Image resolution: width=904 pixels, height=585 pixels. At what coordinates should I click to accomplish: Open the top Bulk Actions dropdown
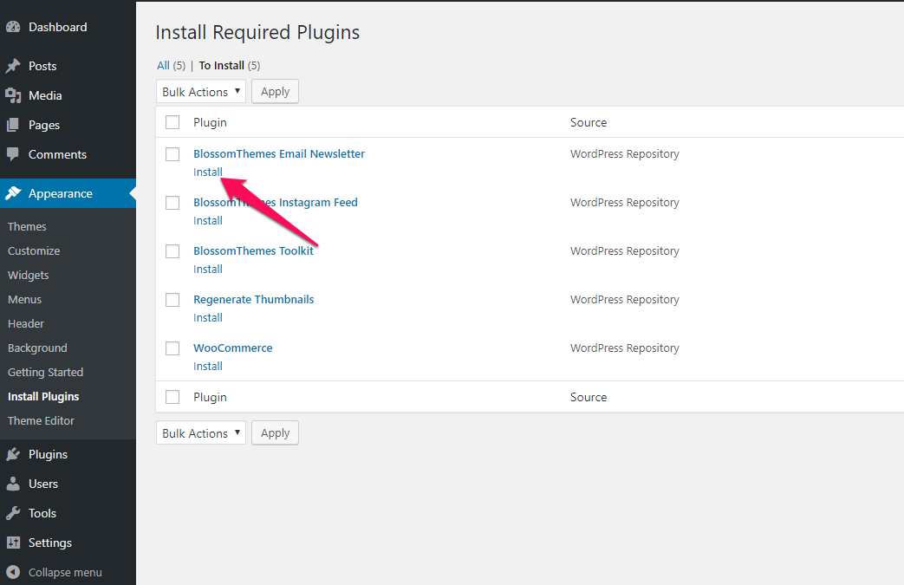pos(200,92)
